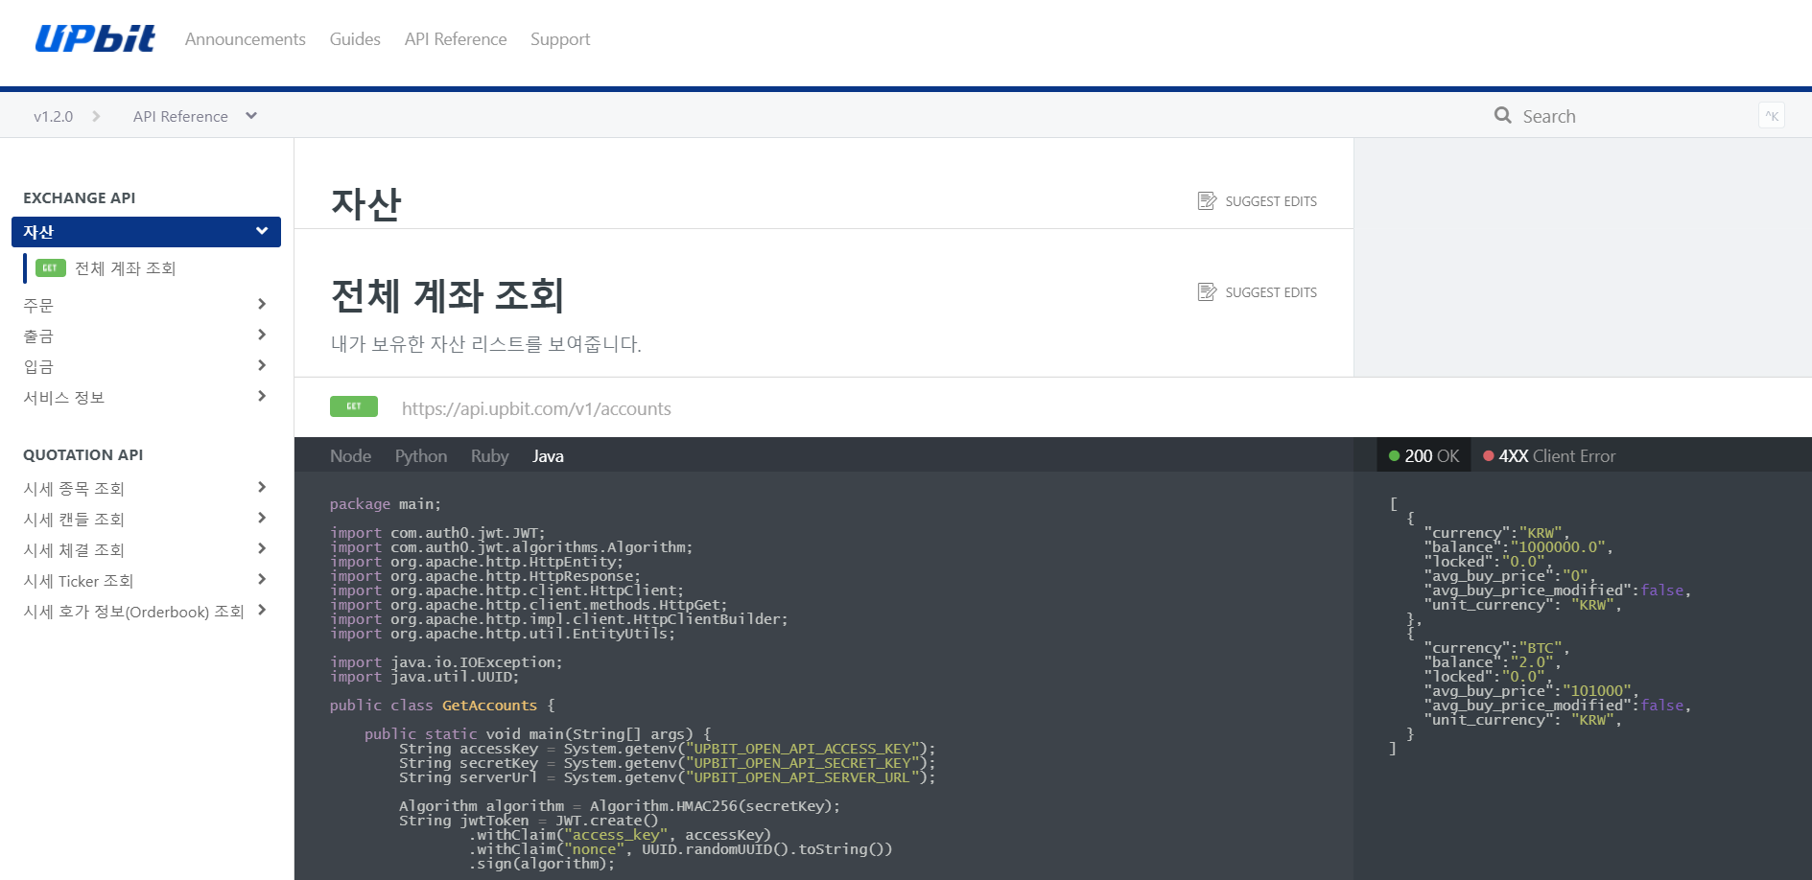Click the api.upbit.com/v1/accounts endpoint URL
The width and height of the screenshot is (1812, 880).
point(536,408)
